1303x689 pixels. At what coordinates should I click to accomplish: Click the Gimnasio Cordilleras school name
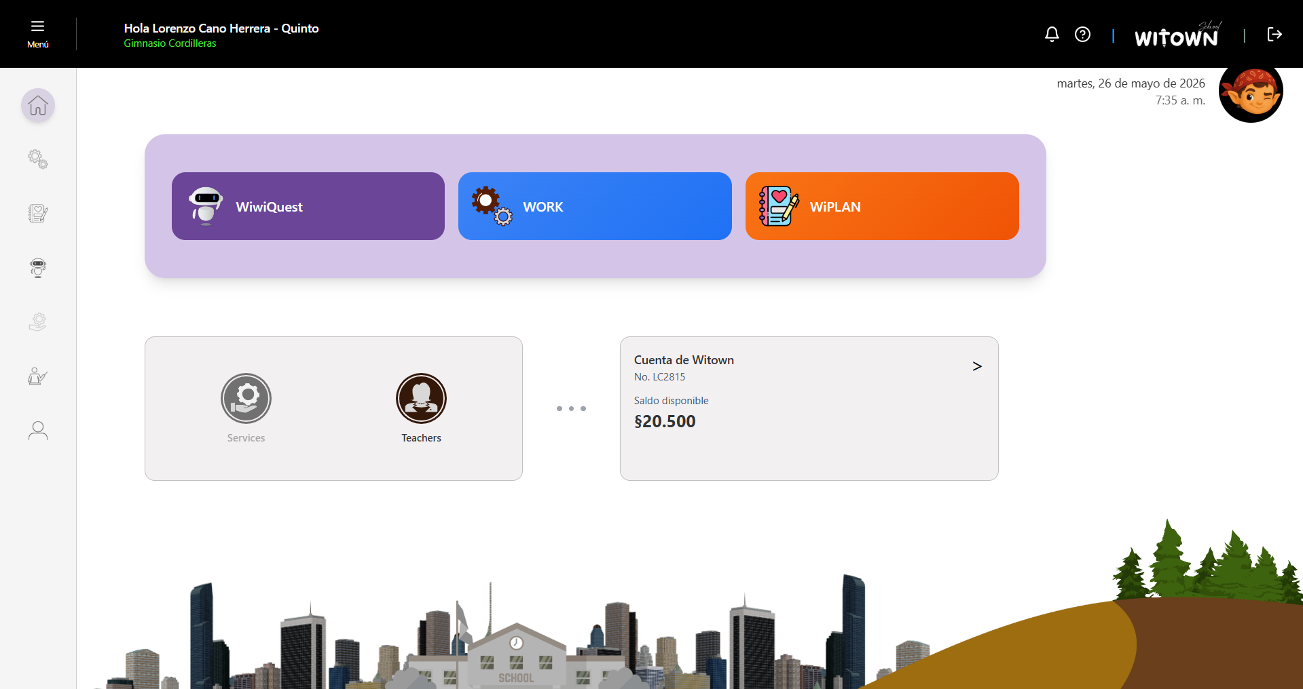tap(170, 43)
